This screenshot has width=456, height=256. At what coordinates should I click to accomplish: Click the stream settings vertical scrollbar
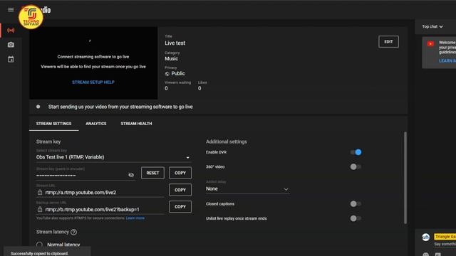pos(405,178)
